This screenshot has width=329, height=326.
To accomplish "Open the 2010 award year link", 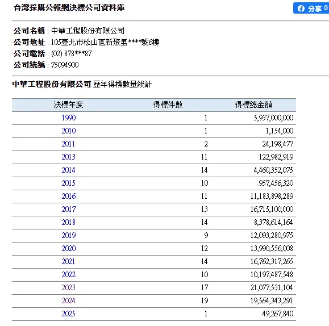I will (x=69, y=131).
